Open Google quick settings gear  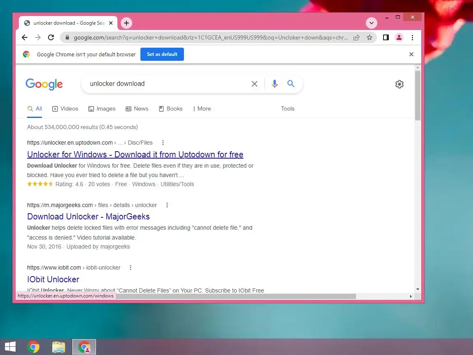pyautogui.click(x=400, y=84)
